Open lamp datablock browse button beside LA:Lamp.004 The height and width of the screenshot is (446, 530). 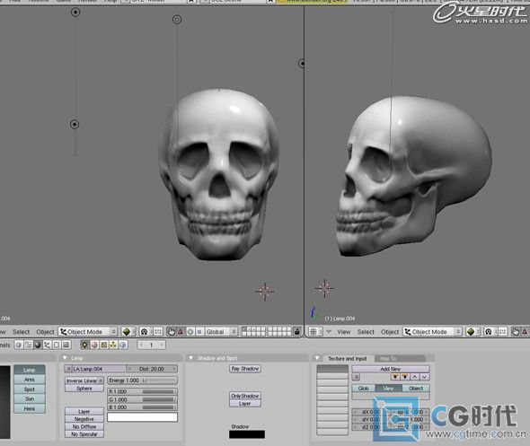(x=68, y=369)
